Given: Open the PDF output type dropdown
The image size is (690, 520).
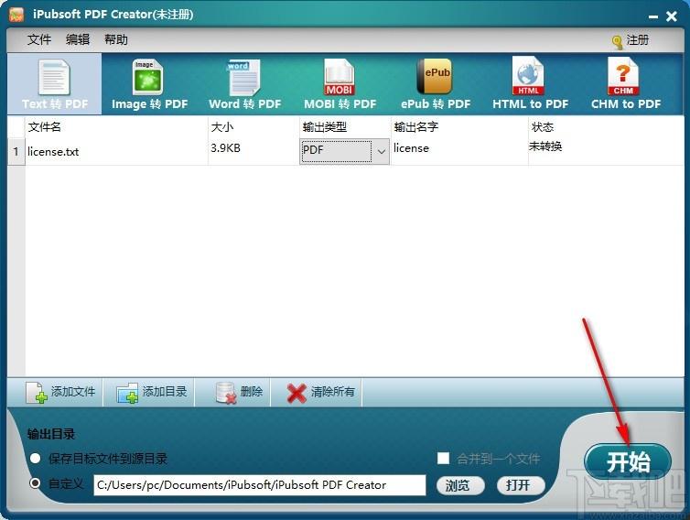Looking at the screenshot, I should coord(344,151).
